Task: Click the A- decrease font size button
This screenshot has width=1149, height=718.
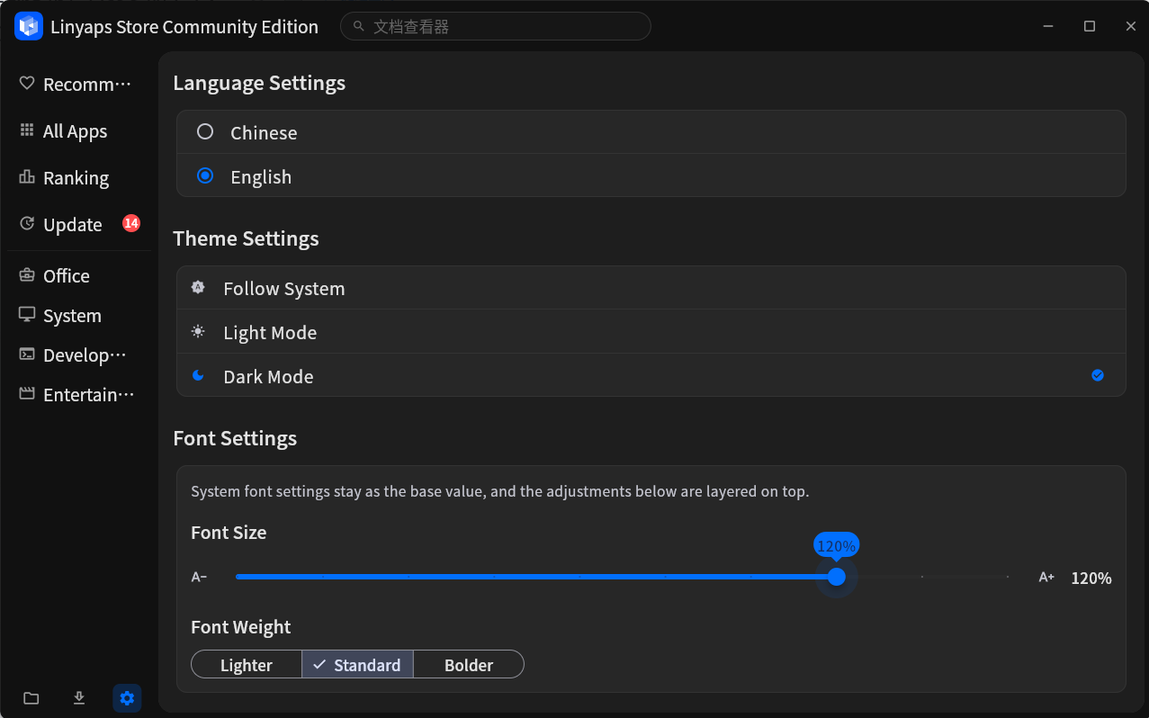Action: [199, 577]
